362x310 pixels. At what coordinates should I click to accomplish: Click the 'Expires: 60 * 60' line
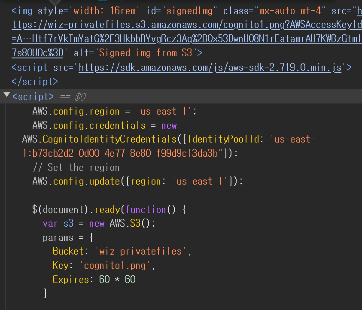point(94,280)
